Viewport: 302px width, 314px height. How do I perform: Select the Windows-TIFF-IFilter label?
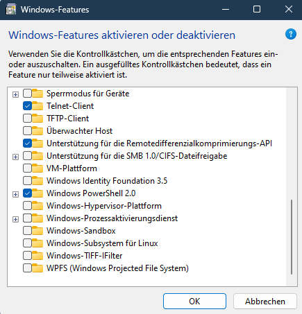84,256
